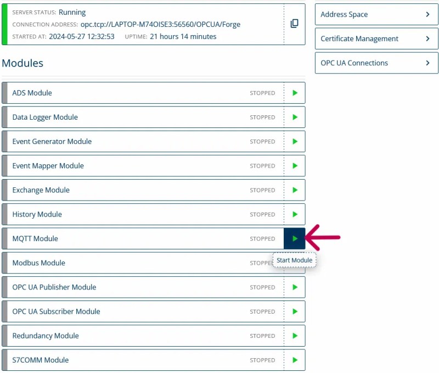
Task: Select the ADS Module name
Action: [x=32, y=93]
